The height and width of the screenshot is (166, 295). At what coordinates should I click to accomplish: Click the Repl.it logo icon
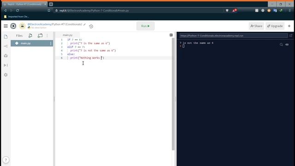[x=13, y=26]
